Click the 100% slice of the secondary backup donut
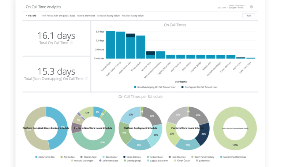This screenshot has width=281, height=167. click(x=235, y=145)
